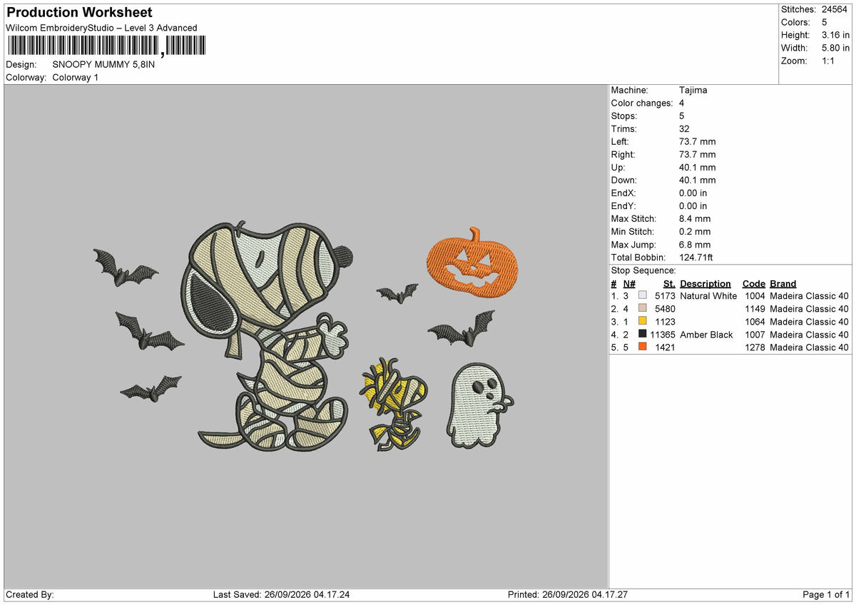Click the EndX value '0.00 in'
The image size is (856, 605).
click(x=693, y=193)
